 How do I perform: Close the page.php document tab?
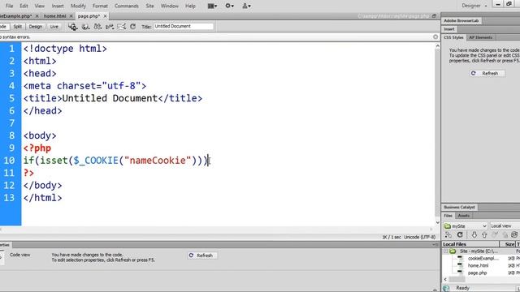click(105, 16)
